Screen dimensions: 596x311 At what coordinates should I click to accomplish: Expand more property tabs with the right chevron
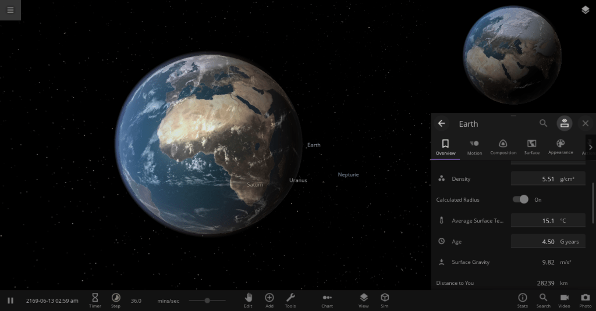(x=590, y=147)
